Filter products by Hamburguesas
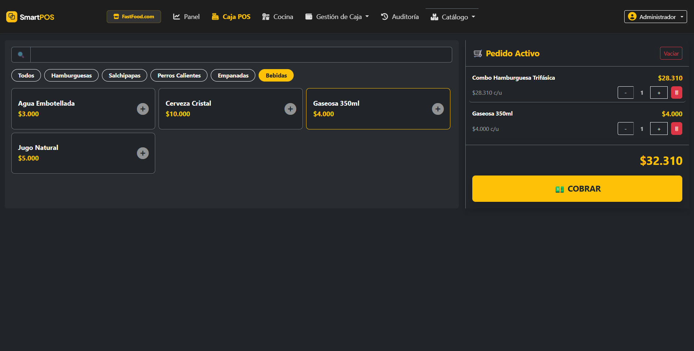 [x=71, y=75]
